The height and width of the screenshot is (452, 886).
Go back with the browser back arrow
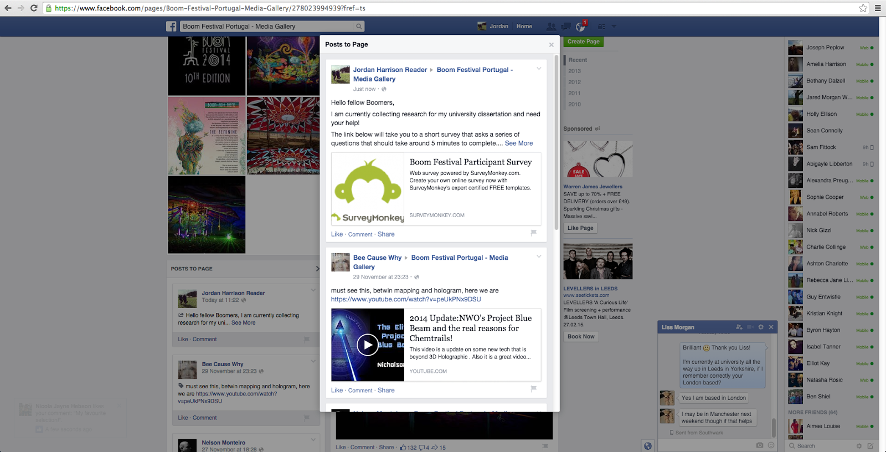tap(8, 8)
